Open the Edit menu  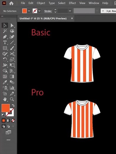[31, 3]
